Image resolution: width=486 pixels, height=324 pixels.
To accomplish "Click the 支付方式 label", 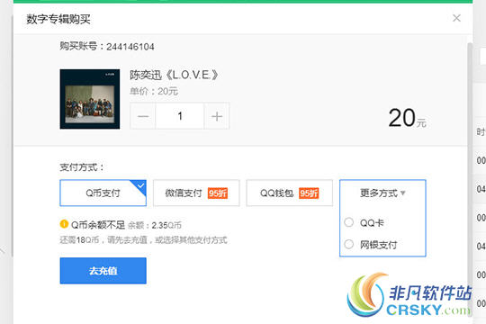I will click(x=82, y=167).
